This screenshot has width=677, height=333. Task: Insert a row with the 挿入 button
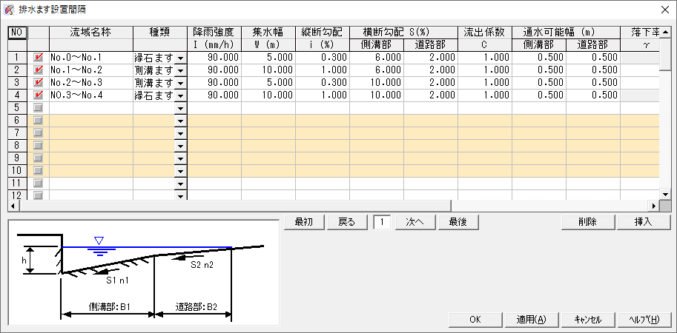[x=644, y=222]
